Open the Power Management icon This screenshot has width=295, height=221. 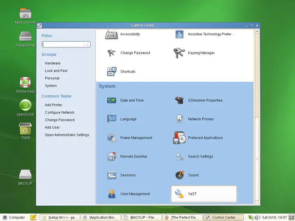[112, 138]
